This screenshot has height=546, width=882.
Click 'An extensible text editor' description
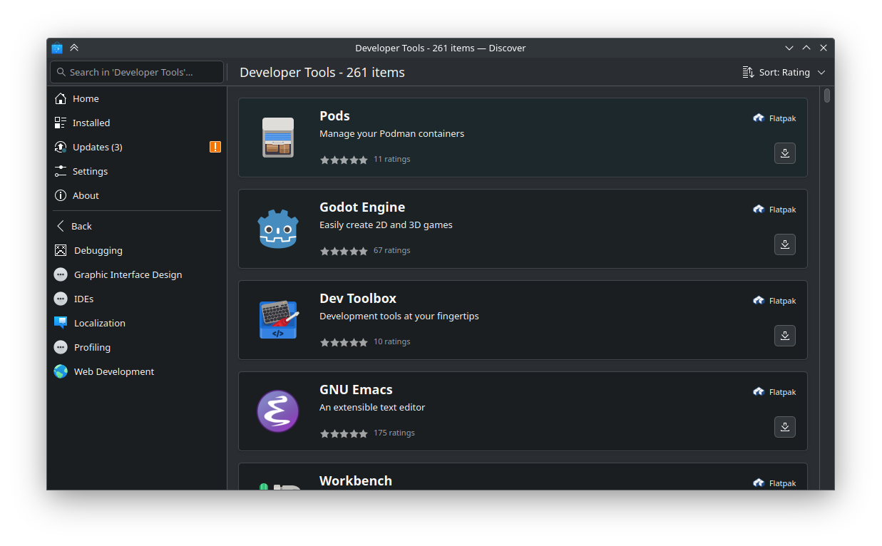pyautogui.click(x=372, y=408)
